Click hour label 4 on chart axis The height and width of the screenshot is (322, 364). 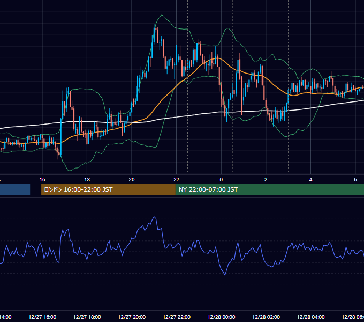click(310, 180)
